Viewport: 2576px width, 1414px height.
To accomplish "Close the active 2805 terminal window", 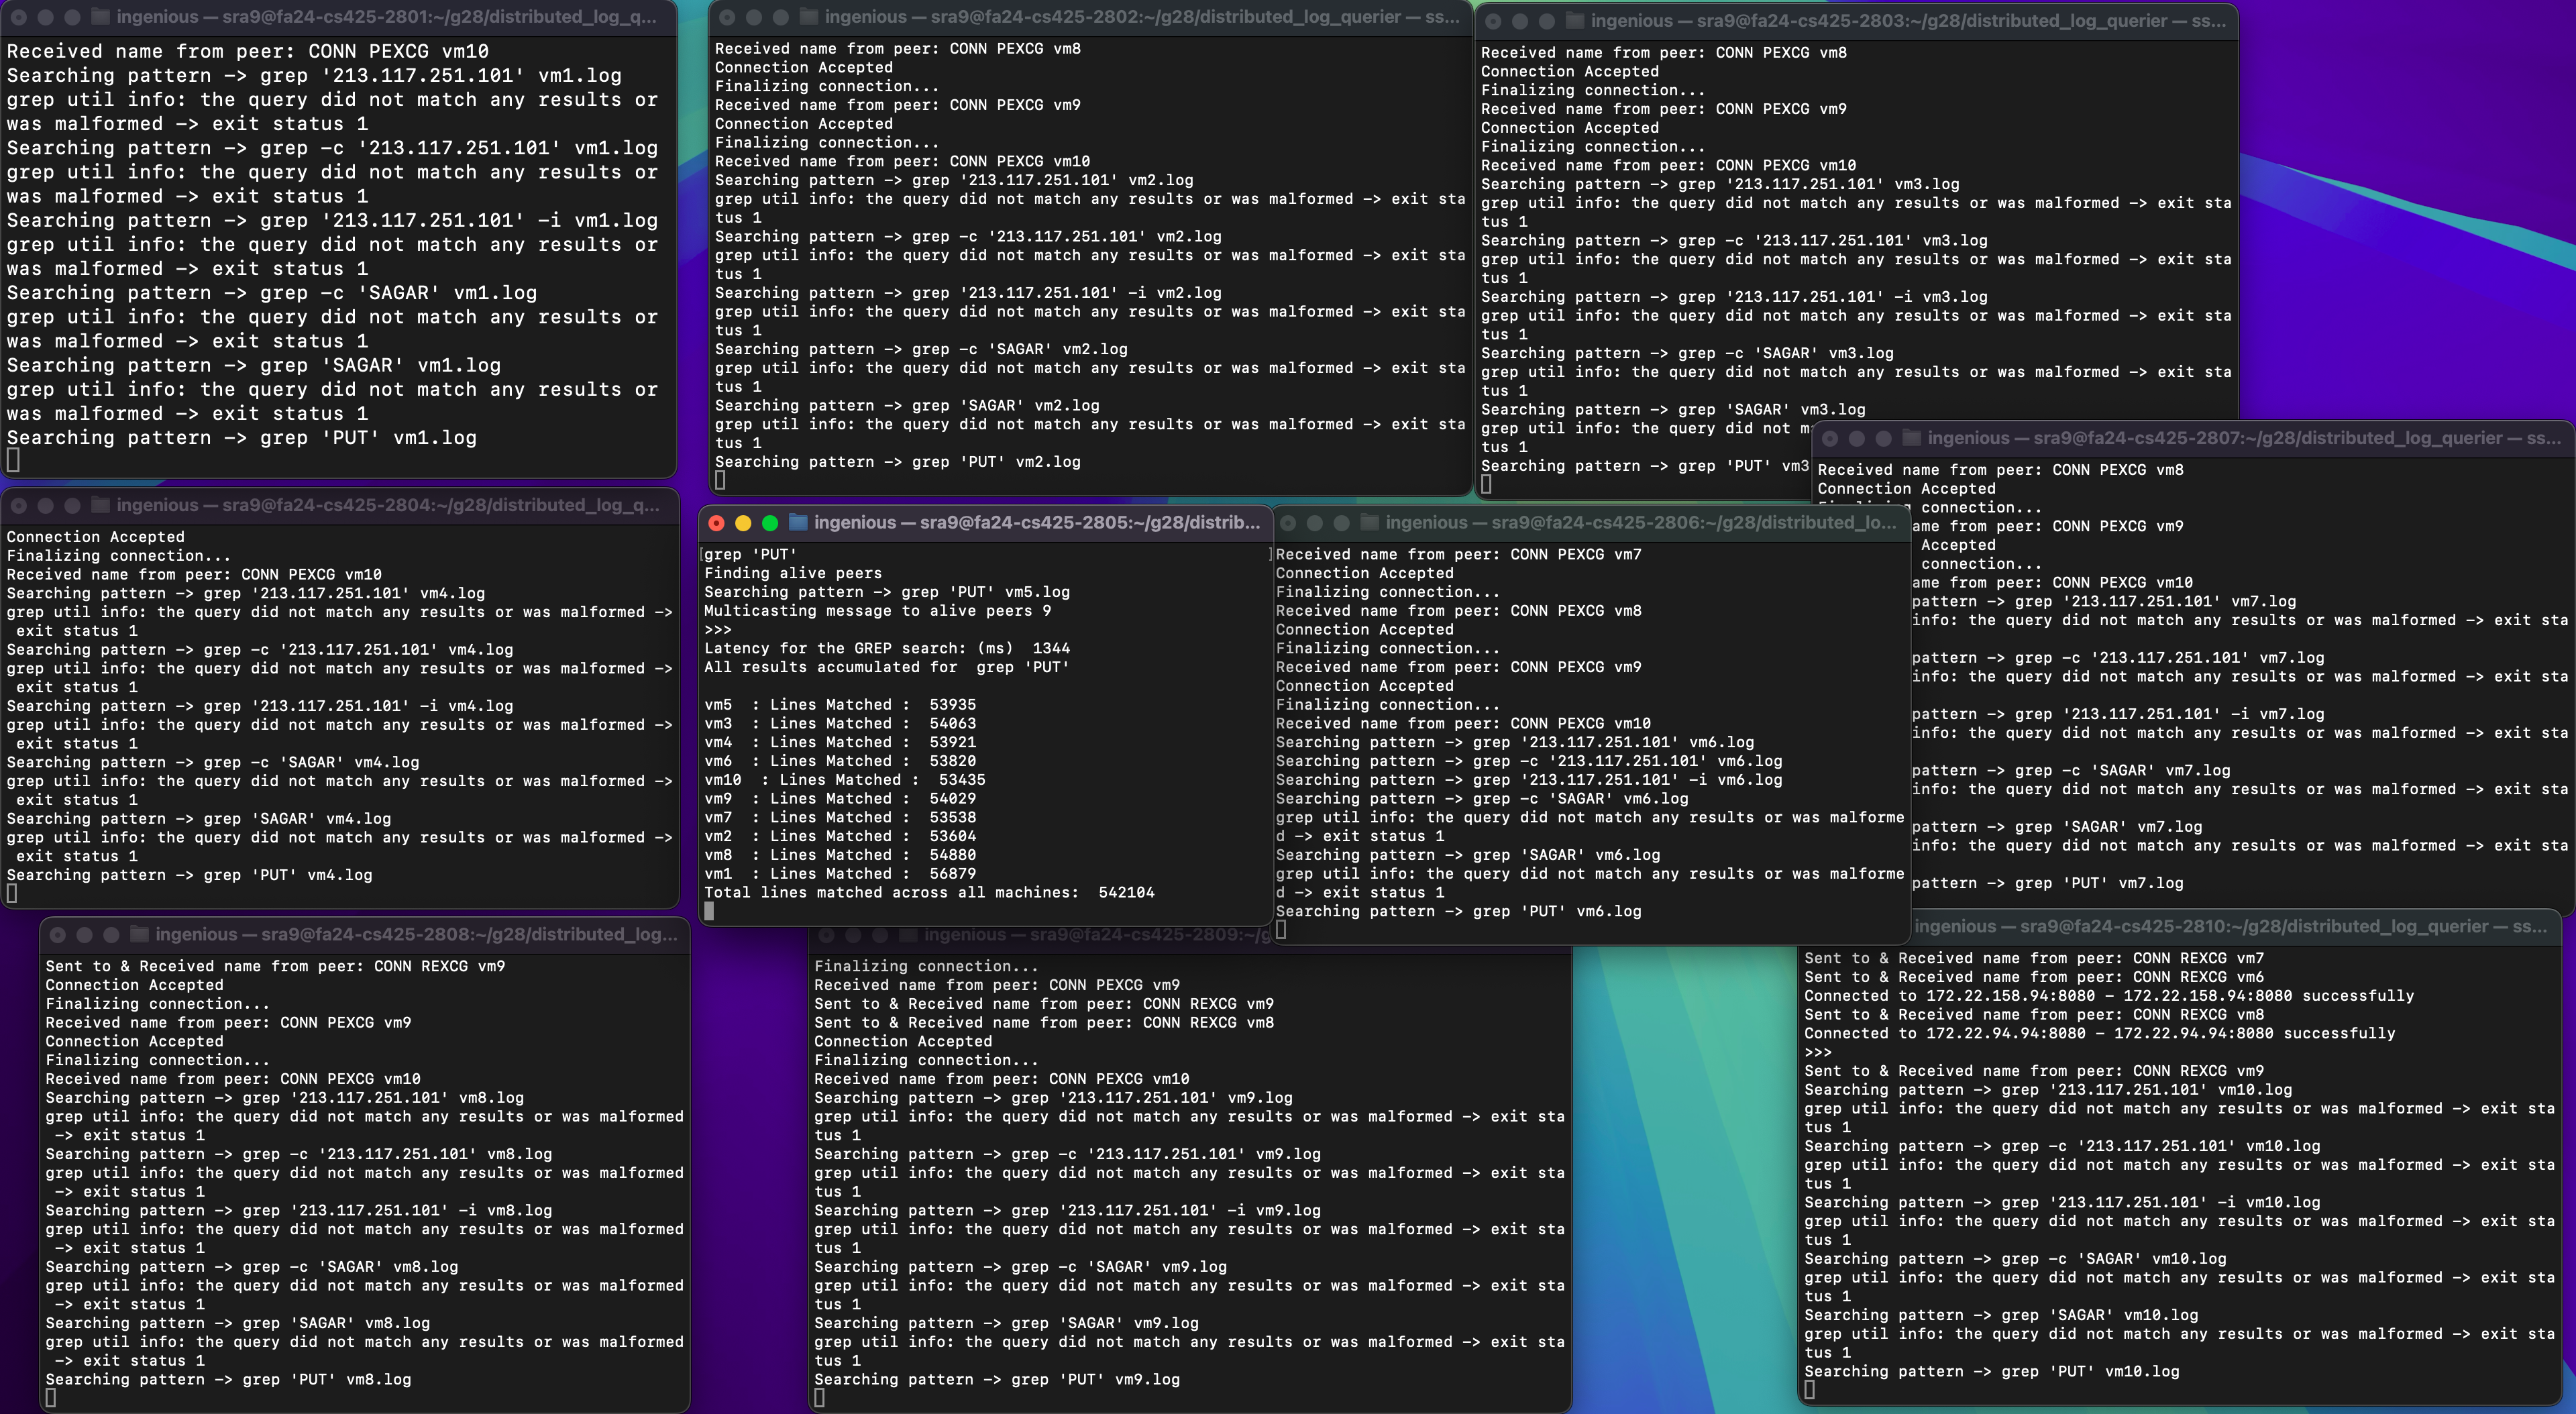I will coord(716,523).
